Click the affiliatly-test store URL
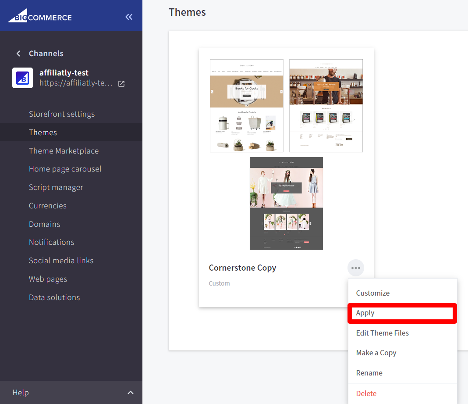 tap(76, 83)
